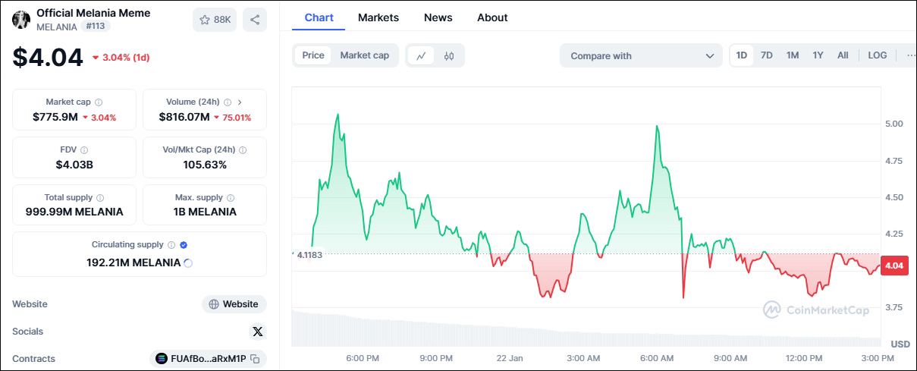Click the share icon button
917x371 pixels.
pyautogui.click(x=255, y=20)
